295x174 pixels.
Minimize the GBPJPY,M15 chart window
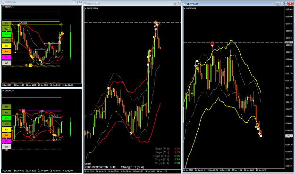(x=175, y=4)
